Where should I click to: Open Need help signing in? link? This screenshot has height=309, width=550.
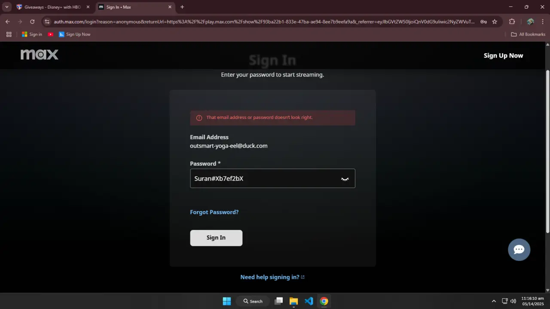(272, 277)
